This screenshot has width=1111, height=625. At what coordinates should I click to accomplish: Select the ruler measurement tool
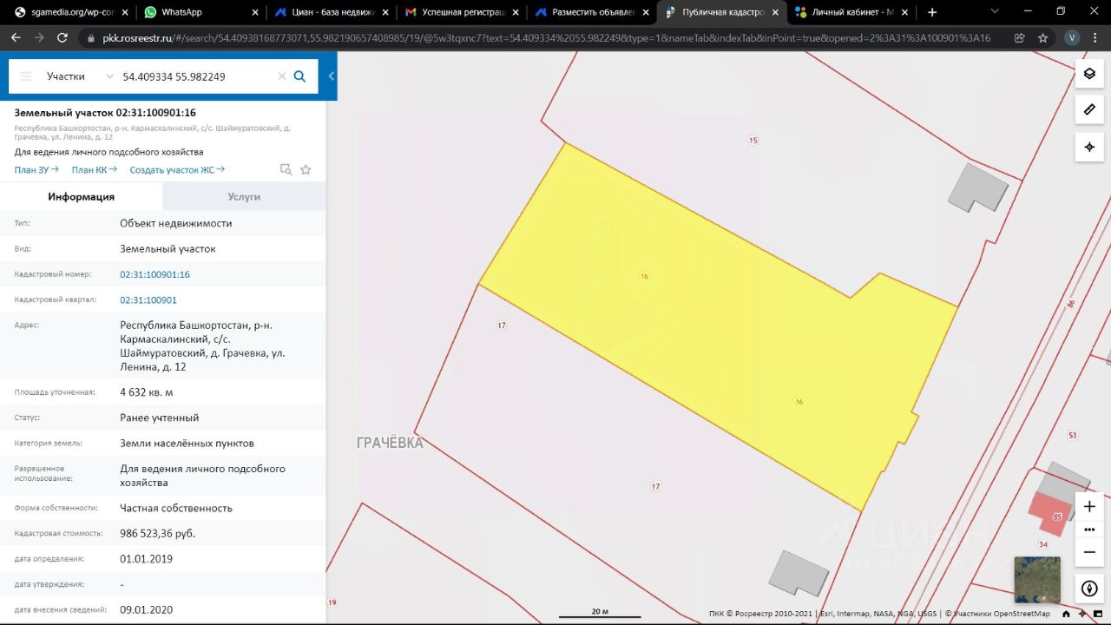[1089, 110]
